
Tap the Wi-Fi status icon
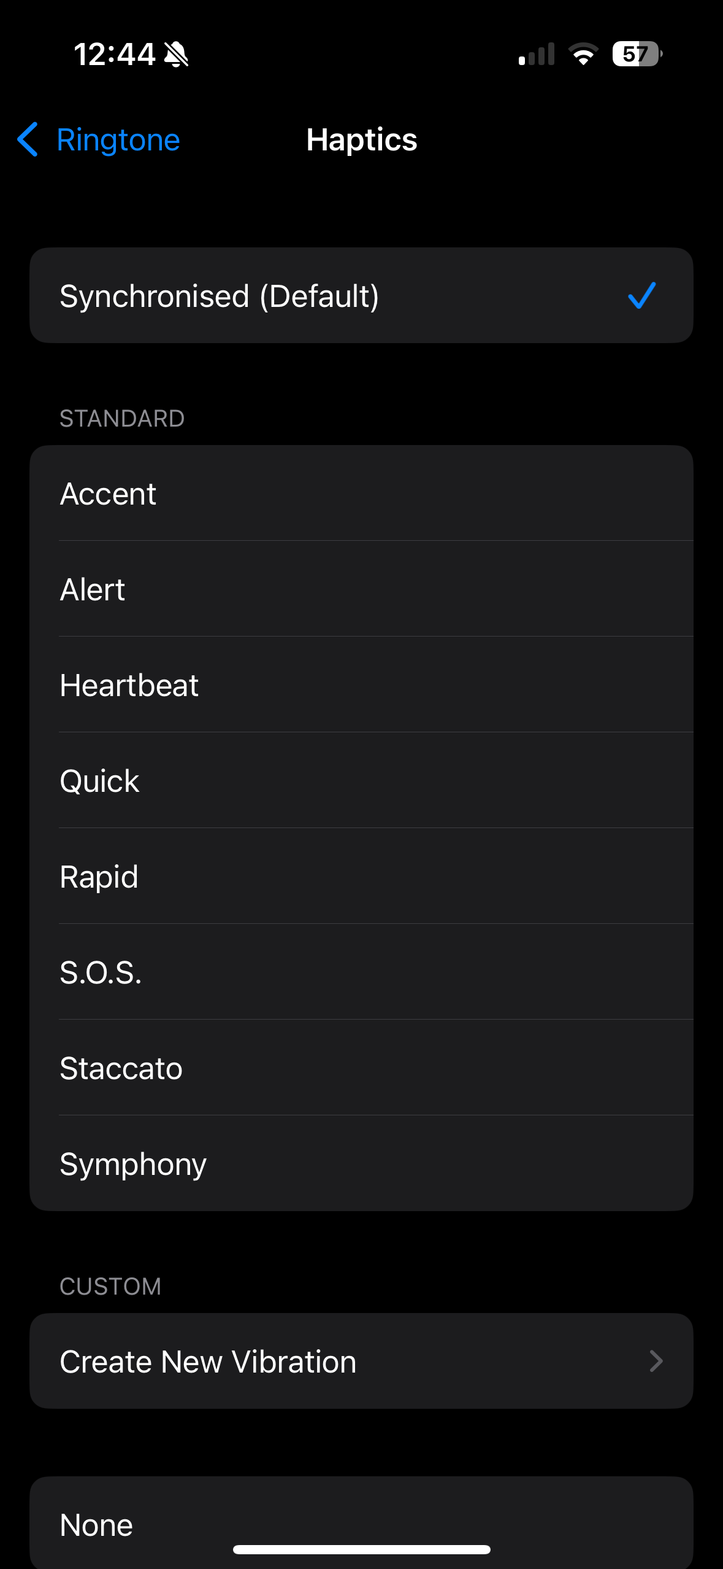tap(583, 54)
